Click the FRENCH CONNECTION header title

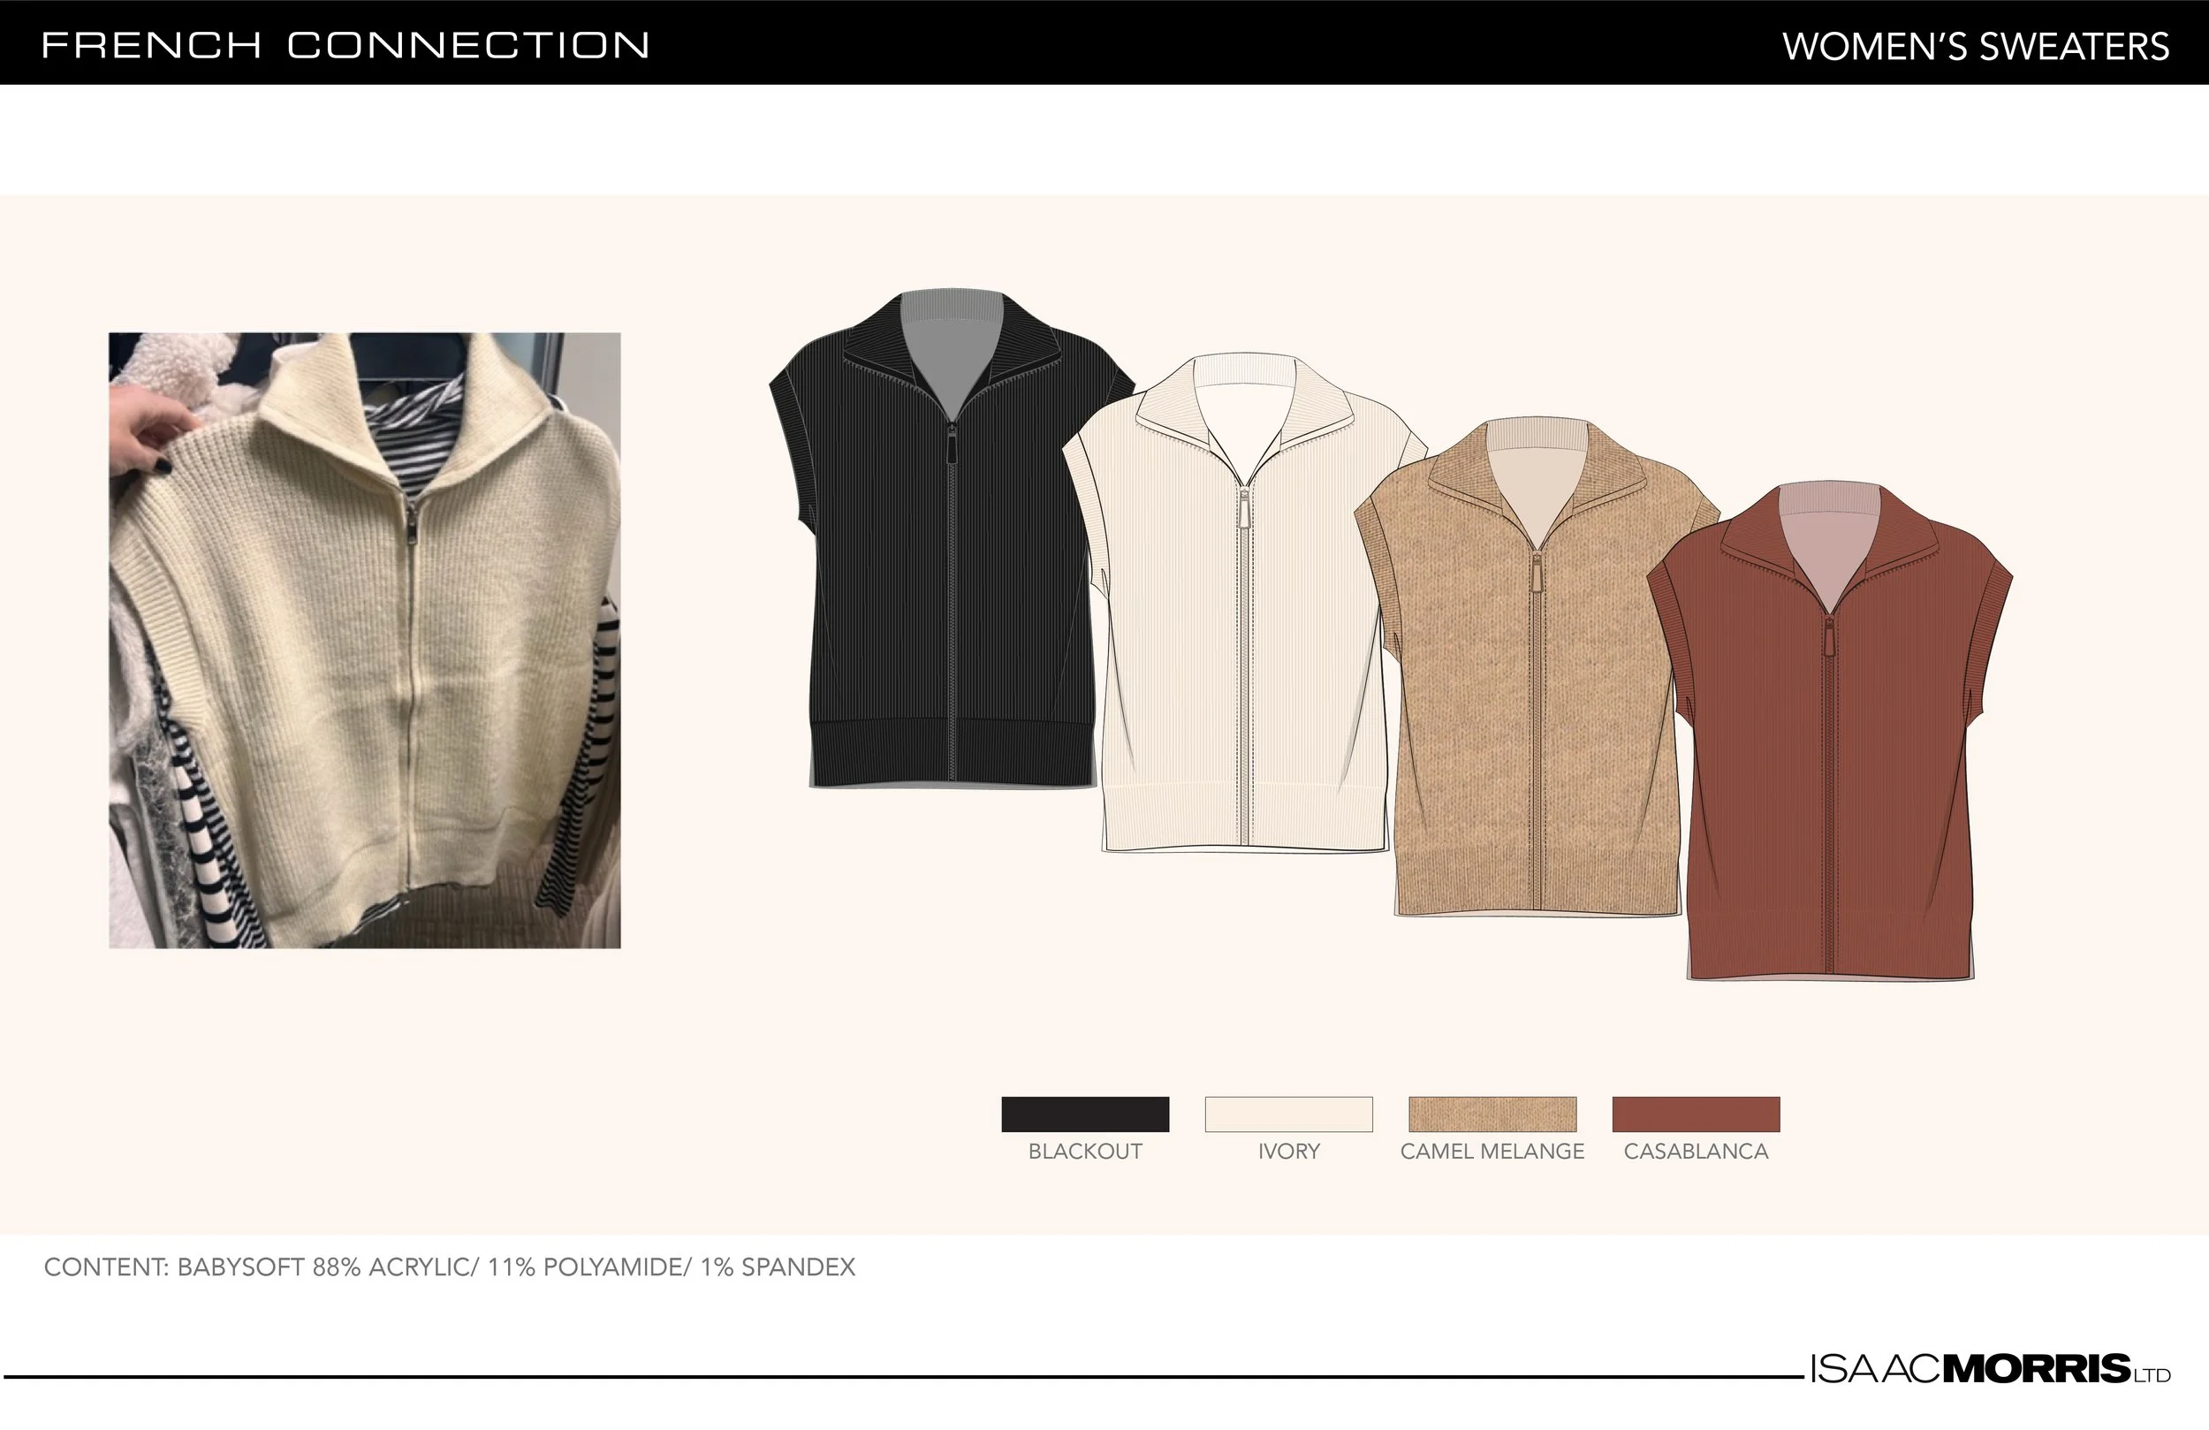pyautogui.click(x=345, y=45)
